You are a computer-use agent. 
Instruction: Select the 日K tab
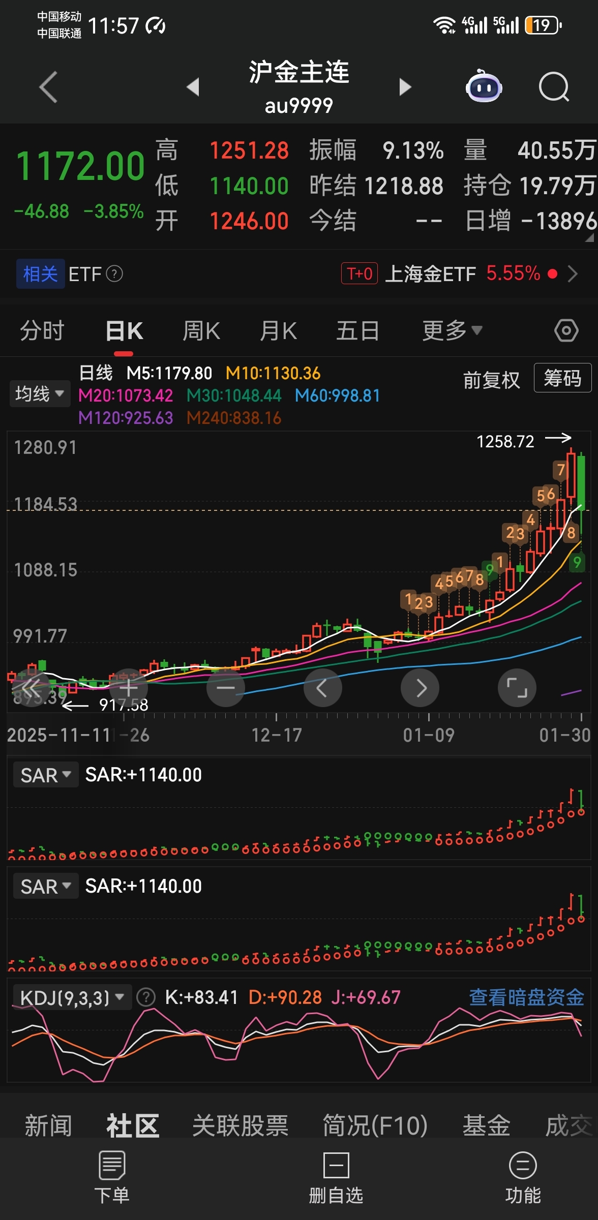click(x=124, y=331)
